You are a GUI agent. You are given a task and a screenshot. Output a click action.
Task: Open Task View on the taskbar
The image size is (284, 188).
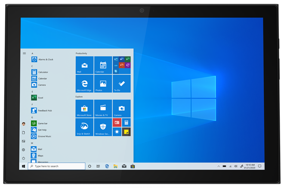coord(98,166)
